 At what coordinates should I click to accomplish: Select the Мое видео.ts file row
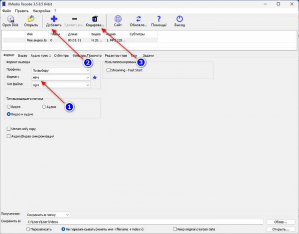[80, 40]
